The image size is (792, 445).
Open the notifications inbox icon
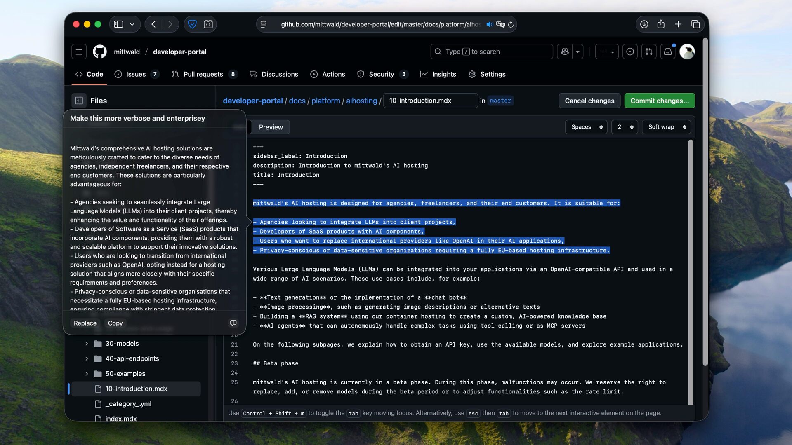[x=667, y=52]
